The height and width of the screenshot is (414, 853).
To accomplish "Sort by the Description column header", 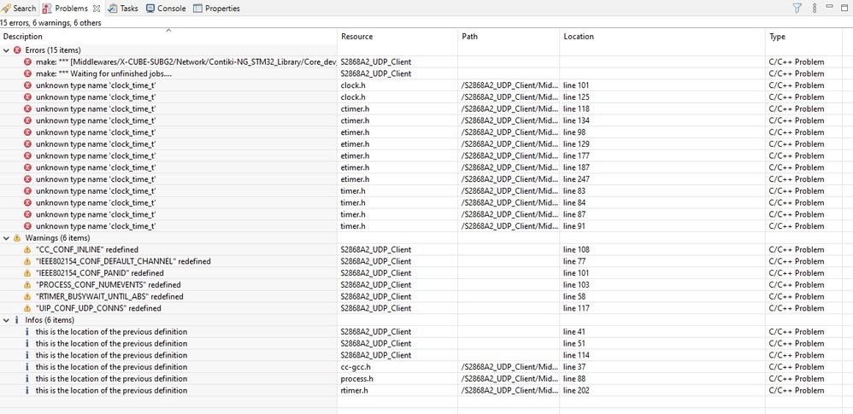I will 168,37.
